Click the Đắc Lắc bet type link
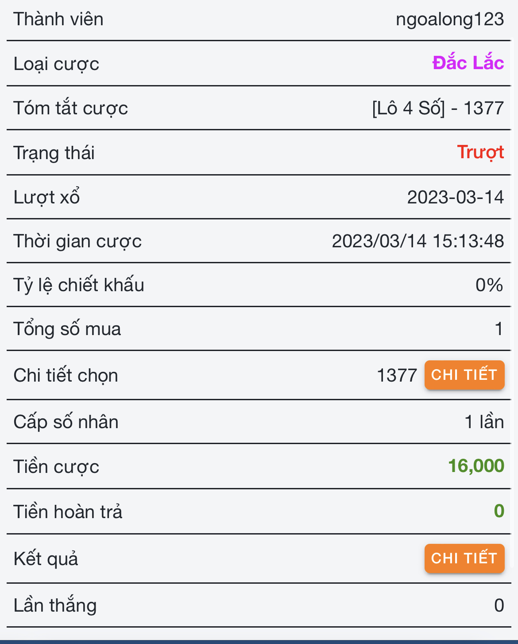 [468, 63]
